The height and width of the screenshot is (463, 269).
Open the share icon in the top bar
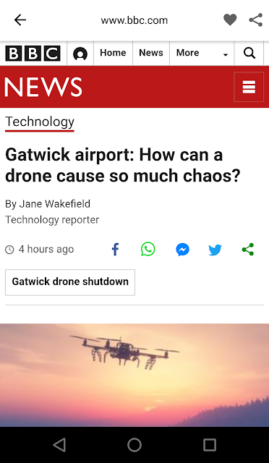tap(256, 20)
